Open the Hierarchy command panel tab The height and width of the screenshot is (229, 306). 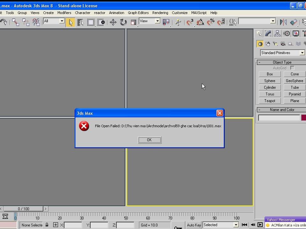277,33
